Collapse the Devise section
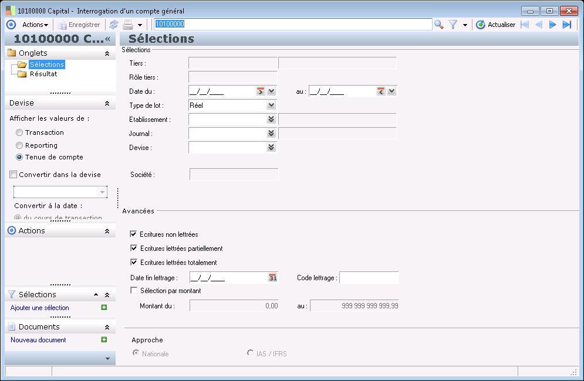Screen dimensions: 584x381 107,103
